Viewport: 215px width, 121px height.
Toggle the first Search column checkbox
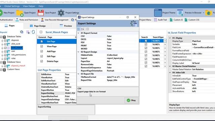point(146,41)
